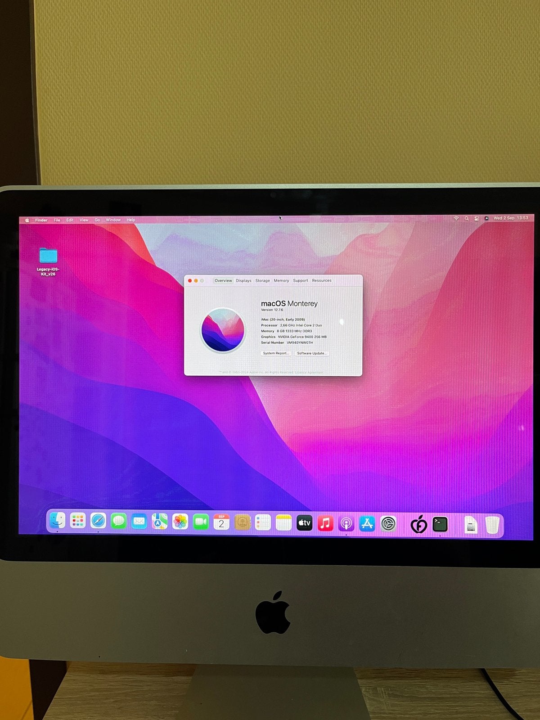The image size is (540, 720).
Task: Switch to the Storage tab
Action: [x=262, y=280]
